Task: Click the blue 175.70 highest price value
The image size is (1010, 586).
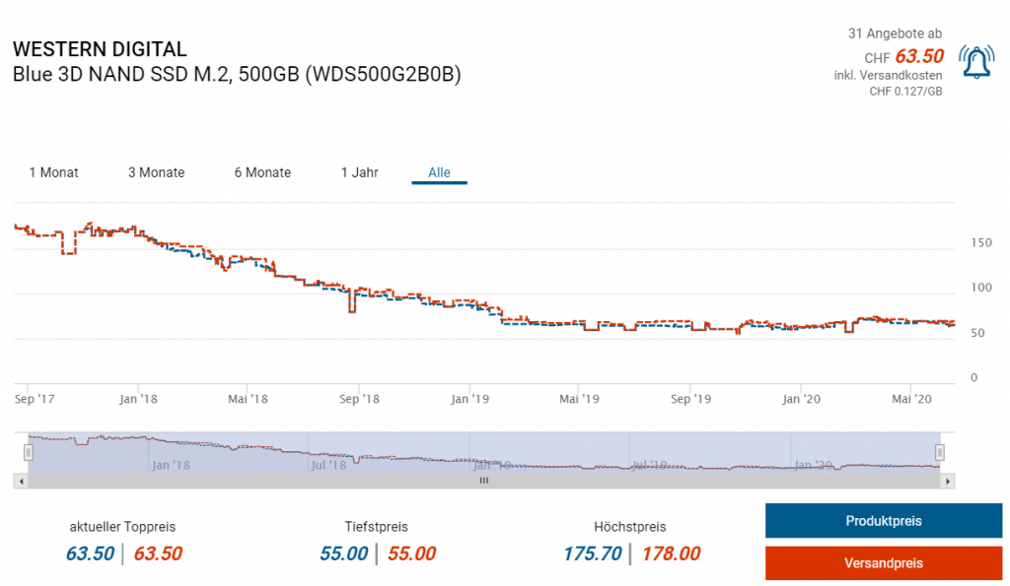Action: point(593,553)
